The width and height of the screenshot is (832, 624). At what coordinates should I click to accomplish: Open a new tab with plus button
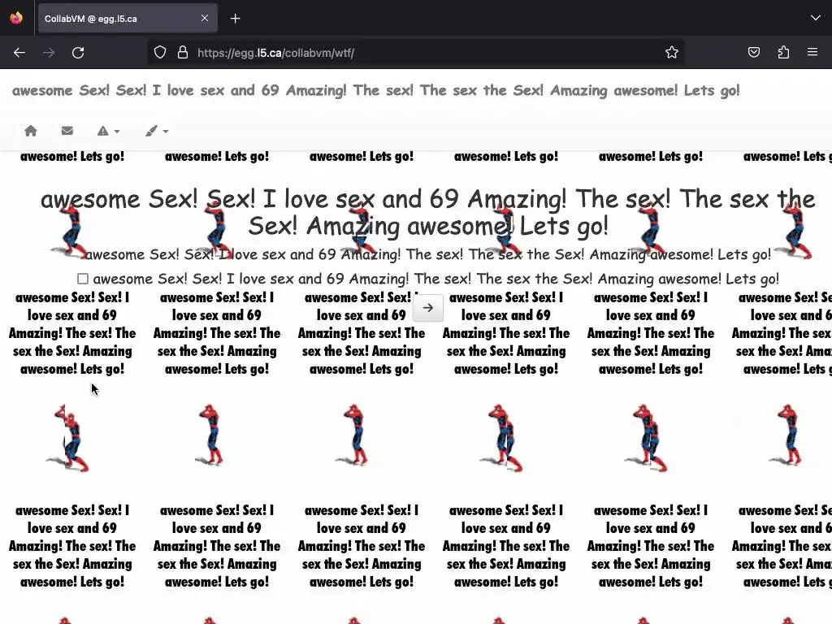point(235,19)
